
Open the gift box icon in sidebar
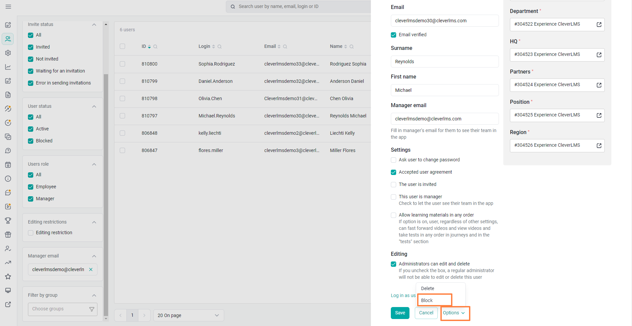pyautogui.click(x=8, y=235)
